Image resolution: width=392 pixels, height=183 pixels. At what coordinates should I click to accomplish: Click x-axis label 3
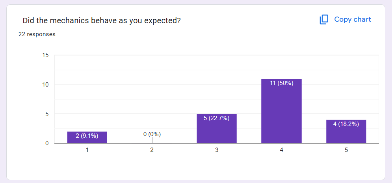click(x=217, y=150)
